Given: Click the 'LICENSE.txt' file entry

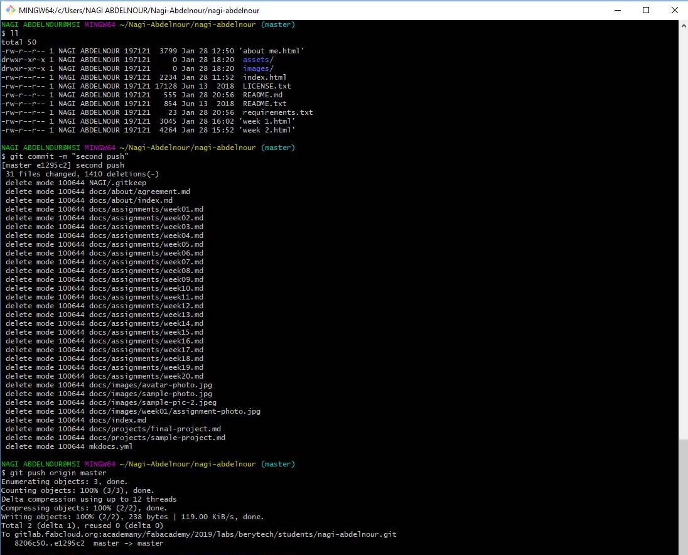Looking at the screenshot, I should click(x=267, y=86).
